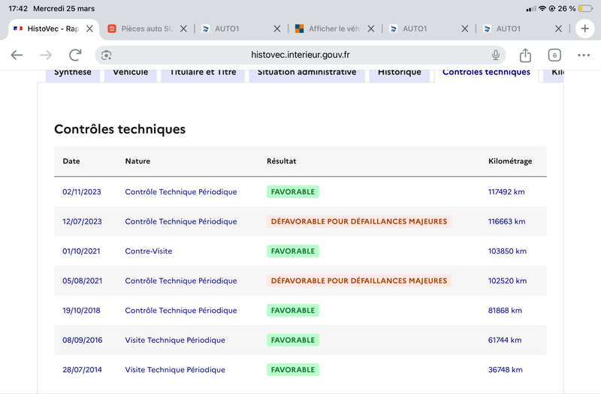Open the Situation administrative section tab
This screenshot has height=394, width=601.
[x=307, y=73]
